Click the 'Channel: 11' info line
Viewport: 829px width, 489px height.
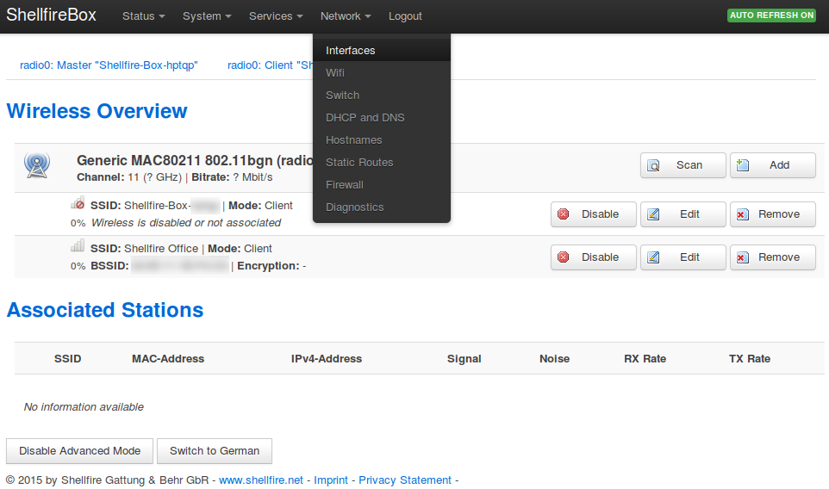point(174,176)
